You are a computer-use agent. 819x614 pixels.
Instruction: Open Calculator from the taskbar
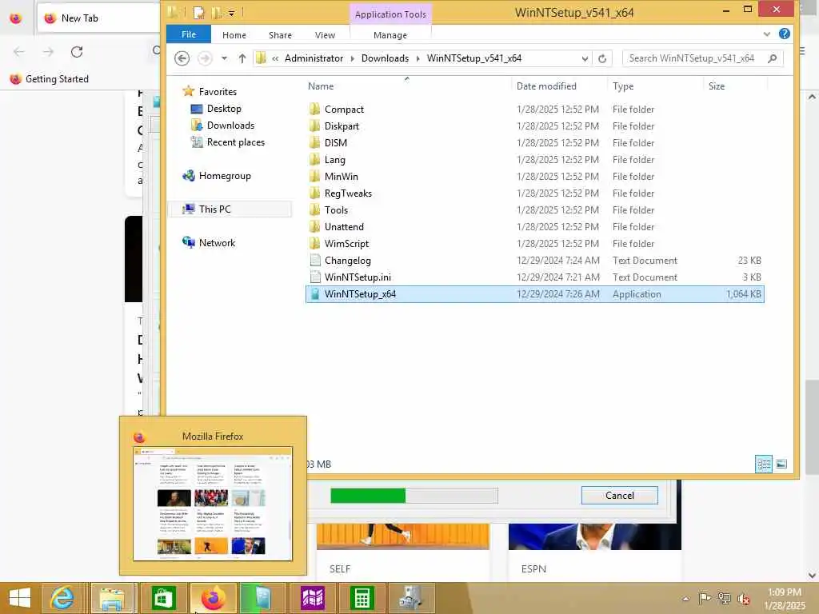362,598
